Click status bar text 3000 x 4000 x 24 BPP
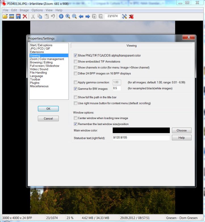Viewport: 205px width, 222px height. pyautogui.click(x=17, y=218)
